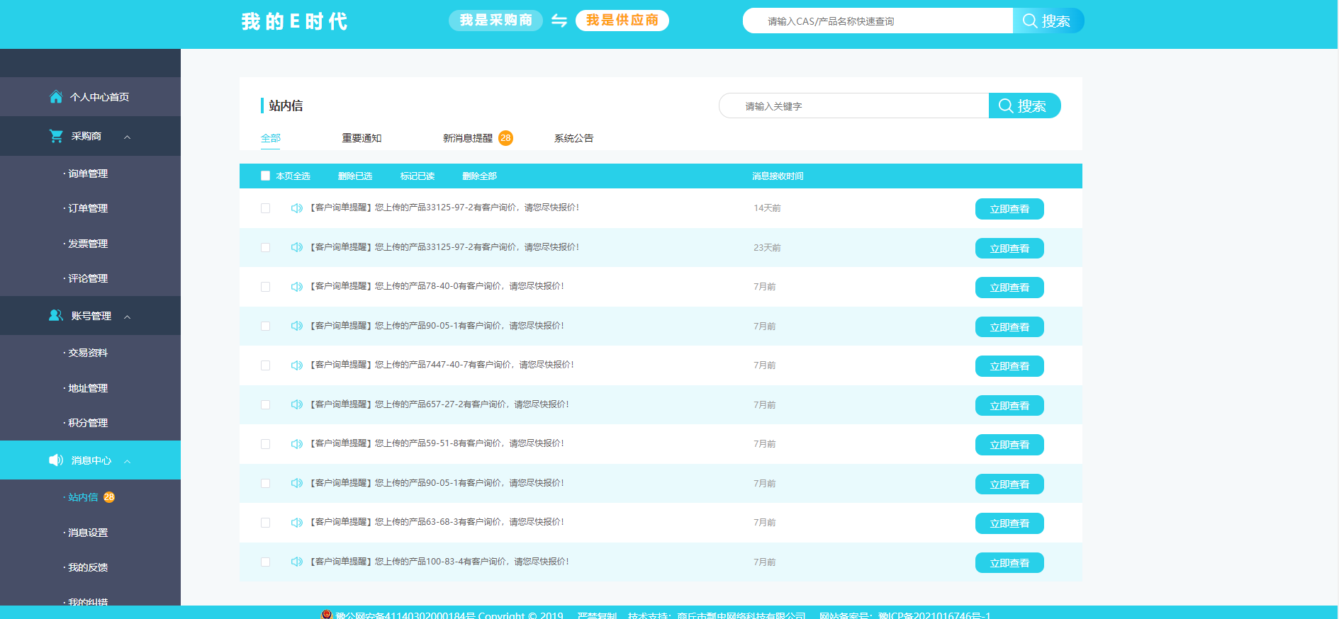Collapse the 消息中心 sidebar section arrow
This screenshot has height=619, width=1339.
128,461
